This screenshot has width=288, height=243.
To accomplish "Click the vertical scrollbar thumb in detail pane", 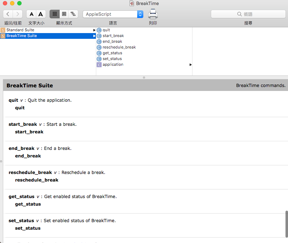I will click(287, 224).
